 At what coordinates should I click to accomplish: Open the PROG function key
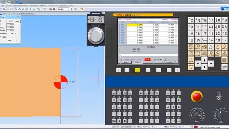198,47
